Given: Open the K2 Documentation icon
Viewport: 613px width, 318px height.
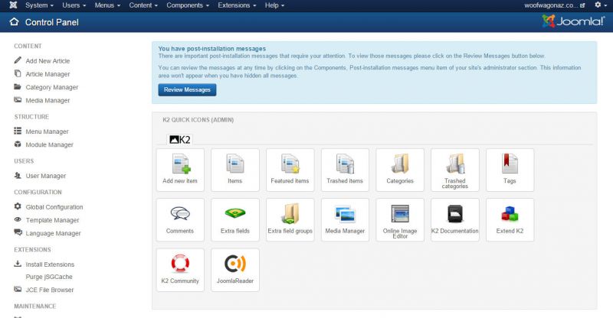Looking at the screenshot, I should (455, 219).
